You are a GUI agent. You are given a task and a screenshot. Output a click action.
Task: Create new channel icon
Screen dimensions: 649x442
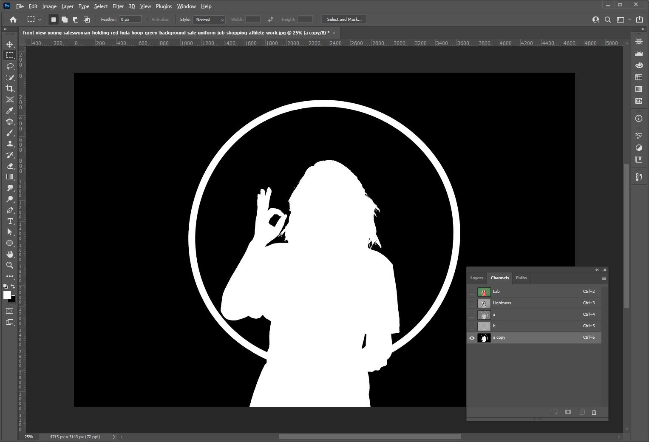click(x=582, y=412)
